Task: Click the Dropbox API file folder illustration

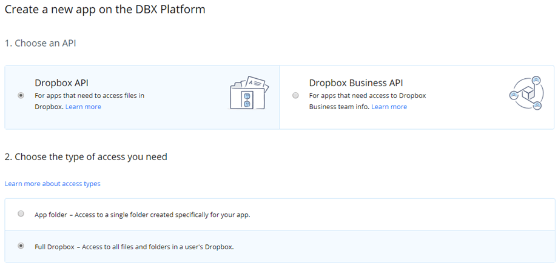Action: tap(249, 94)
